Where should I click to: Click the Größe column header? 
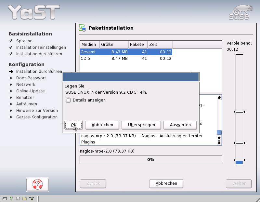click(114, 45)
